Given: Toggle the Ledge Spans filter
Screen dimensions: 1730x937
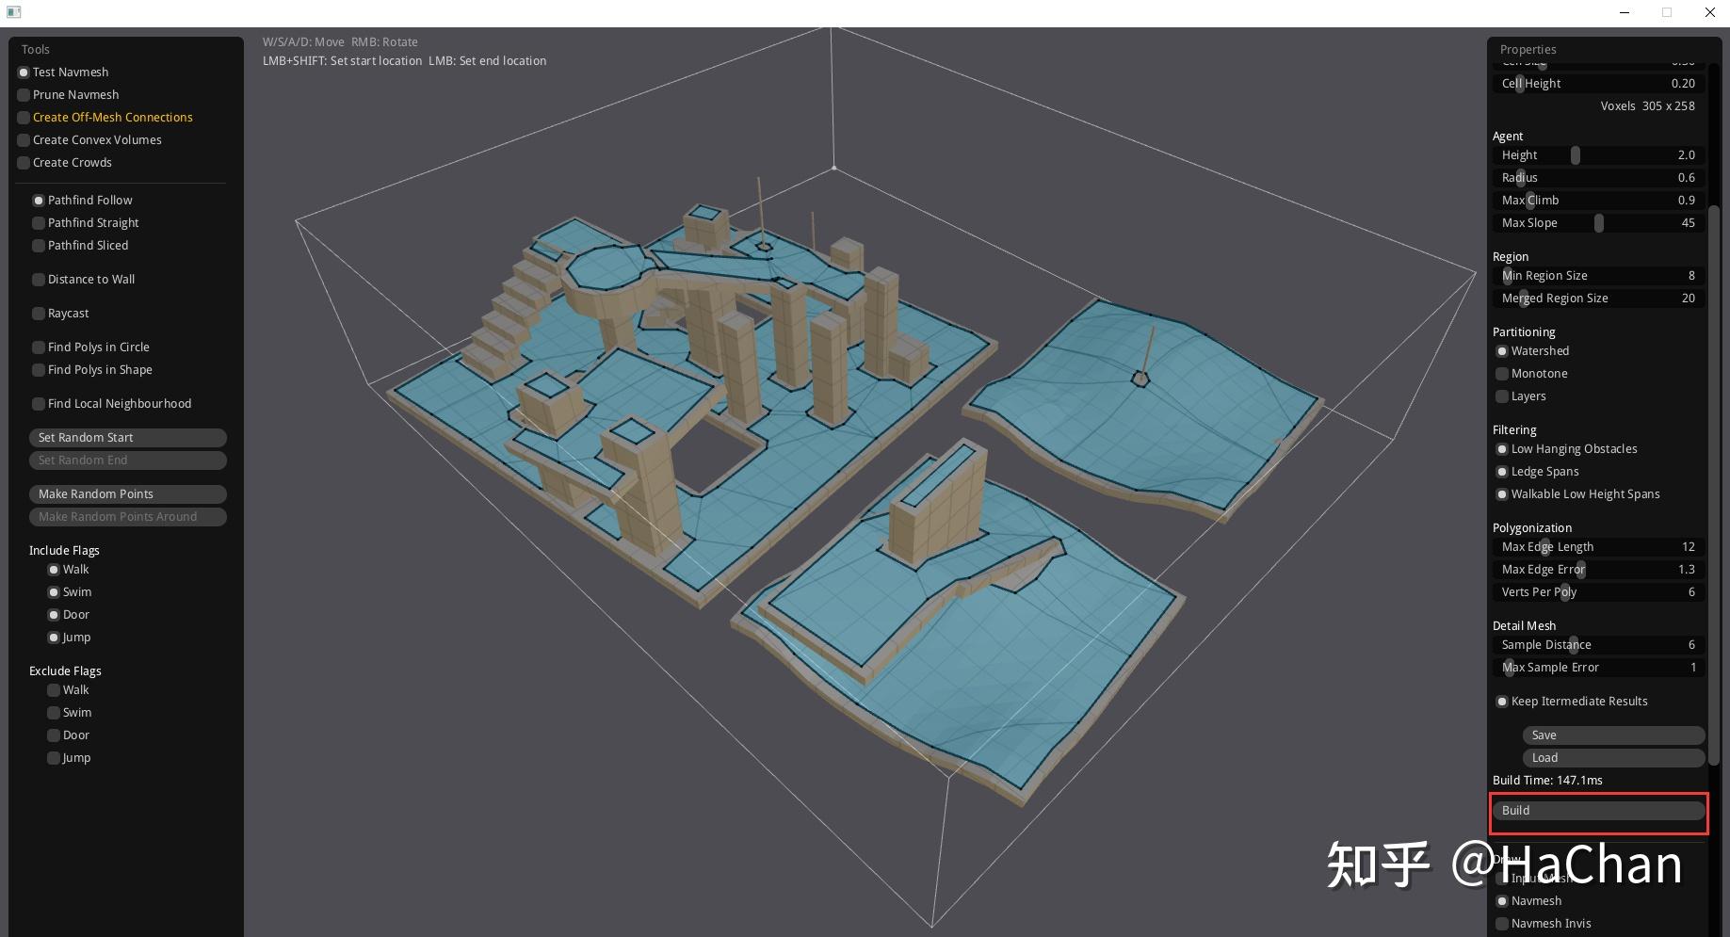Looking at the screenshot, I should [x=1538, y=472].
